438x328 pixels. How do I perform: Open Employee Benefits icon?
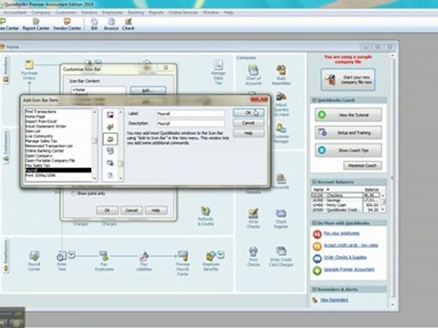(x=211, y=261)
